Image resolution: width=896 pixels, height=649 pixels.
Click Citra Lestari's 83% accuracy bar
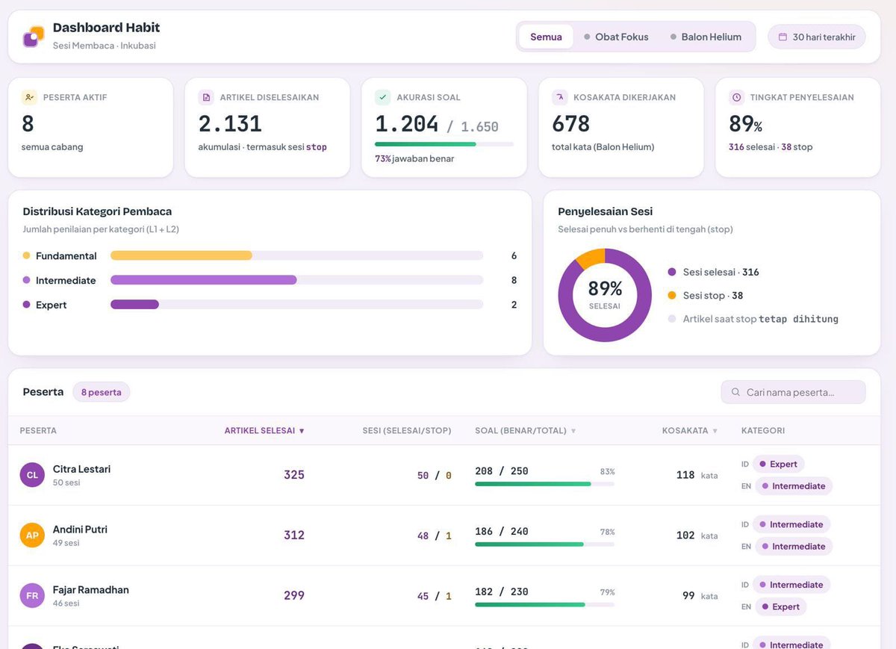coord(544,484)
